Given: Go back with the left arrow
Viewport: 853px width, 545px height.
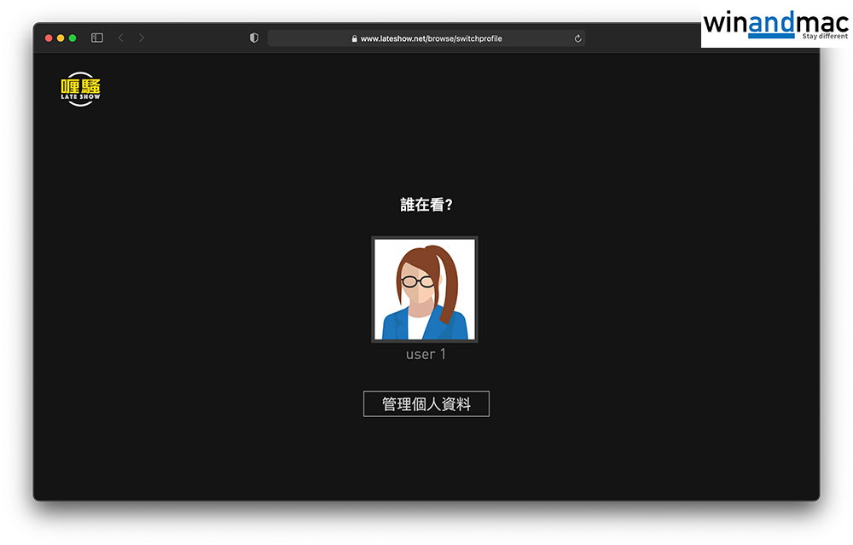Looking at the screenshot, I should (120, 38).
